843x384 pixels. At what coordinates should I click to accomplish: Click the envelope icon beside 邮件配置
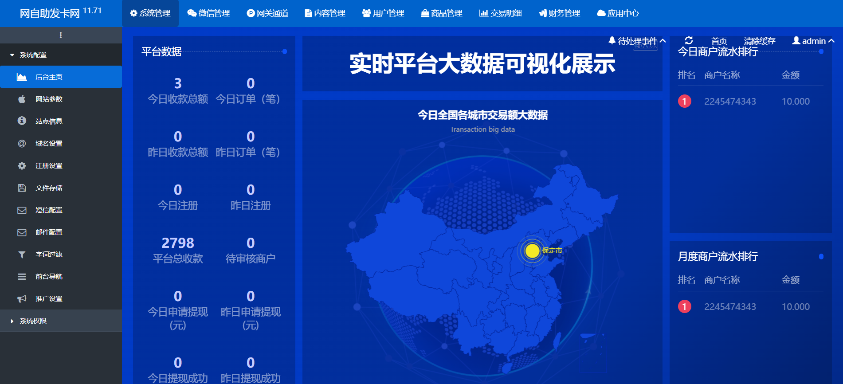(22, 232)
